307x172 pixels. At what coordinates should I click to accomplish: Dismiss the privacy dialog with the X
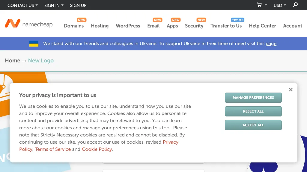click(x=291, y=89)
